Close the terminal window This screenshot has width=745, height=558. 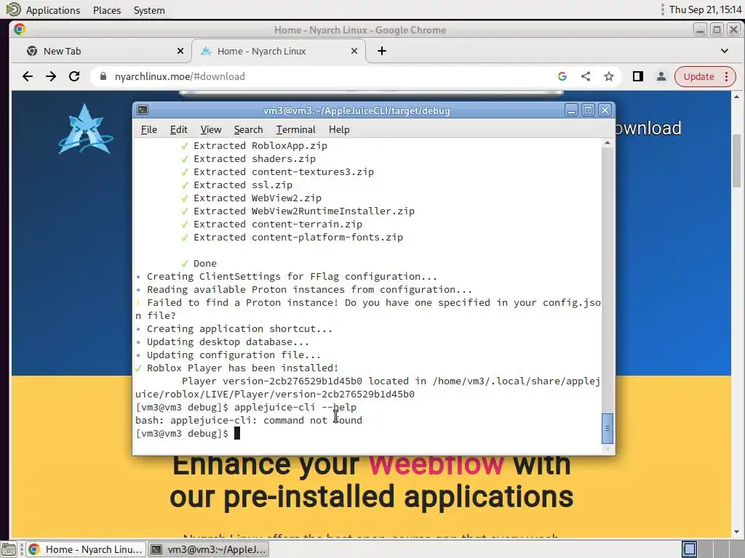605,110
